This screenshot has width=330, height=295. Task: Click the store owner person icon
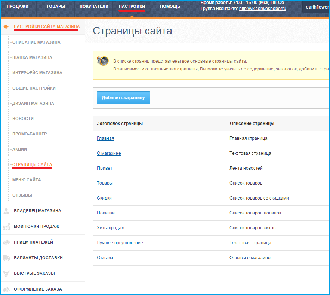[x=6, y=211]
